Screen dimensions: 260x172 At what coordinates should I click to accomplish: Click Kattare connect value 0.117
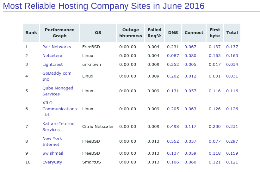(x=190, y=127)
